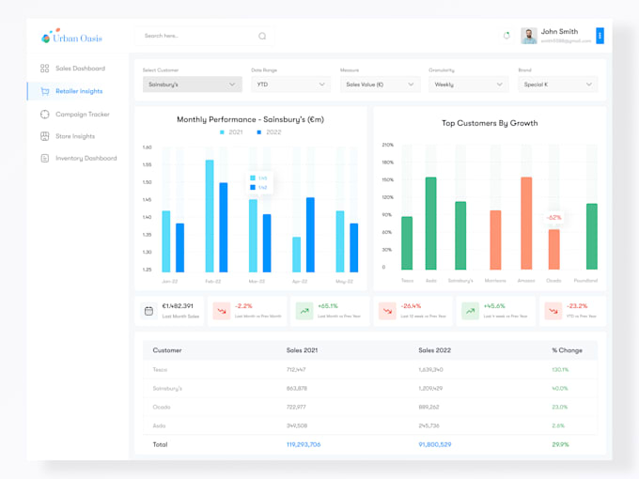Click the orange Amazon growth bar
Screen dimensions: 639x479
click(x=526, y=224)
